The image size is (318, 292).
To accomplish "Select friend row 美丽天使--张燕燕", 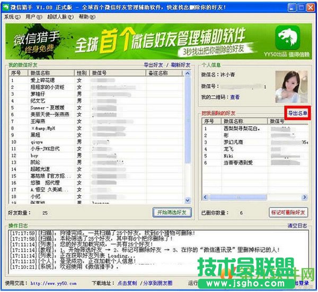I will [x=97, y=115].
